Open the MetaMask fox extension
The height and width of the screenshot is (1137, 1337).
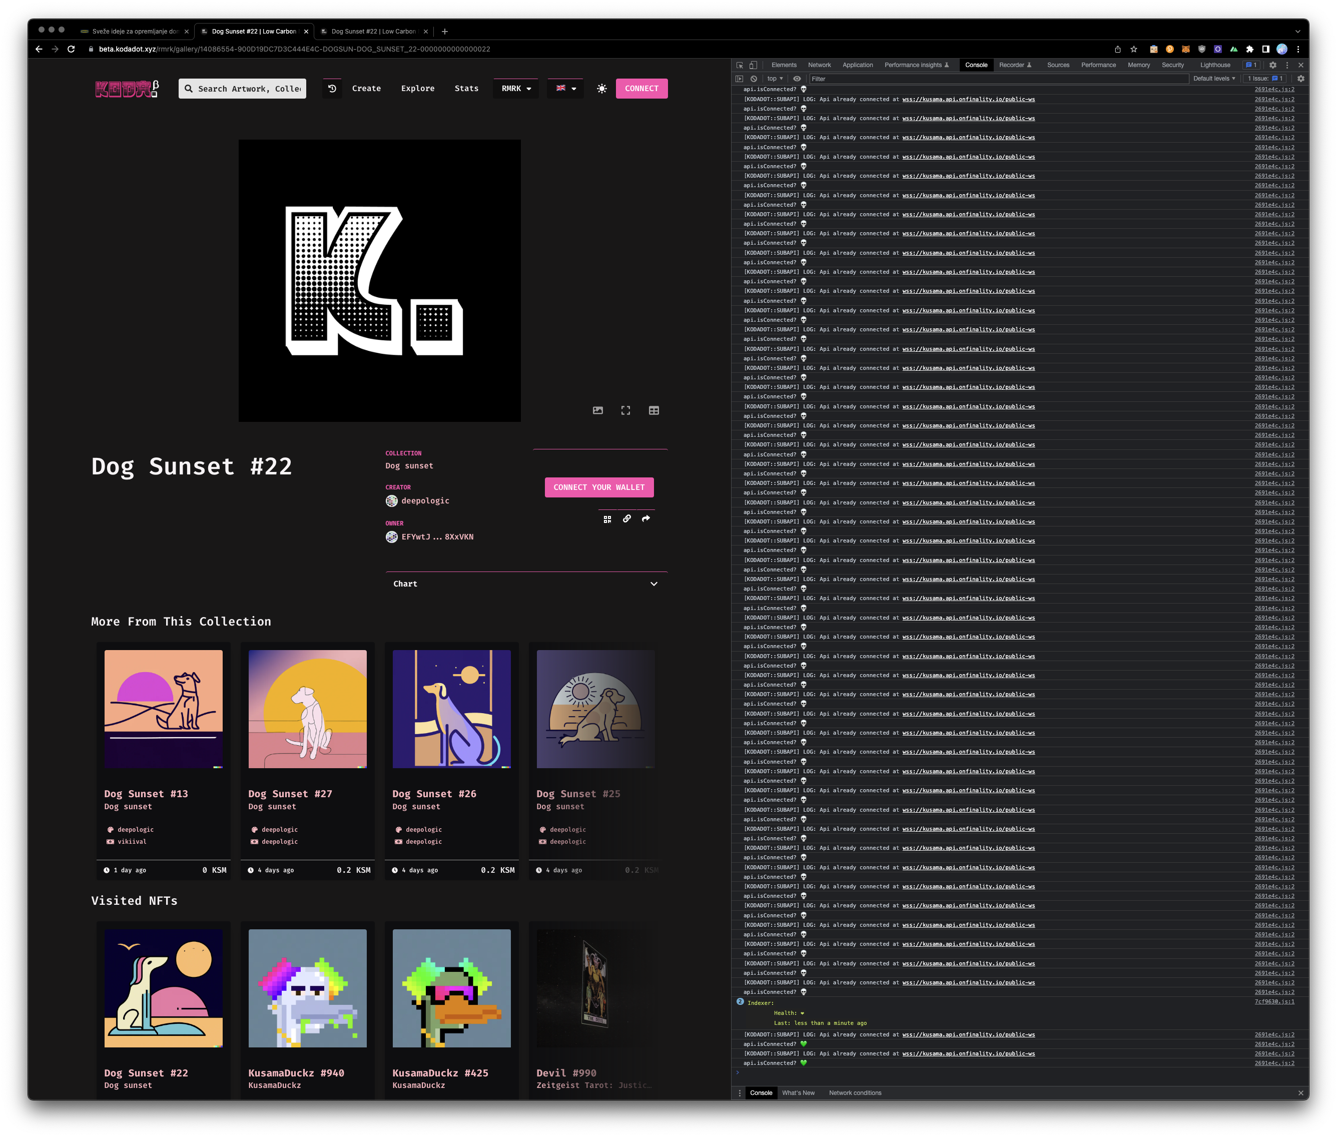click(x=1185, y=49)
